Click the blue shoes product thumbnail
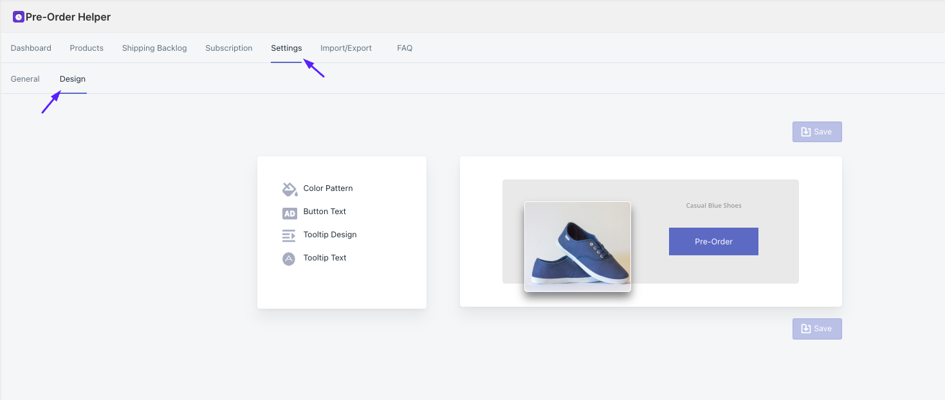 point(578,246)
